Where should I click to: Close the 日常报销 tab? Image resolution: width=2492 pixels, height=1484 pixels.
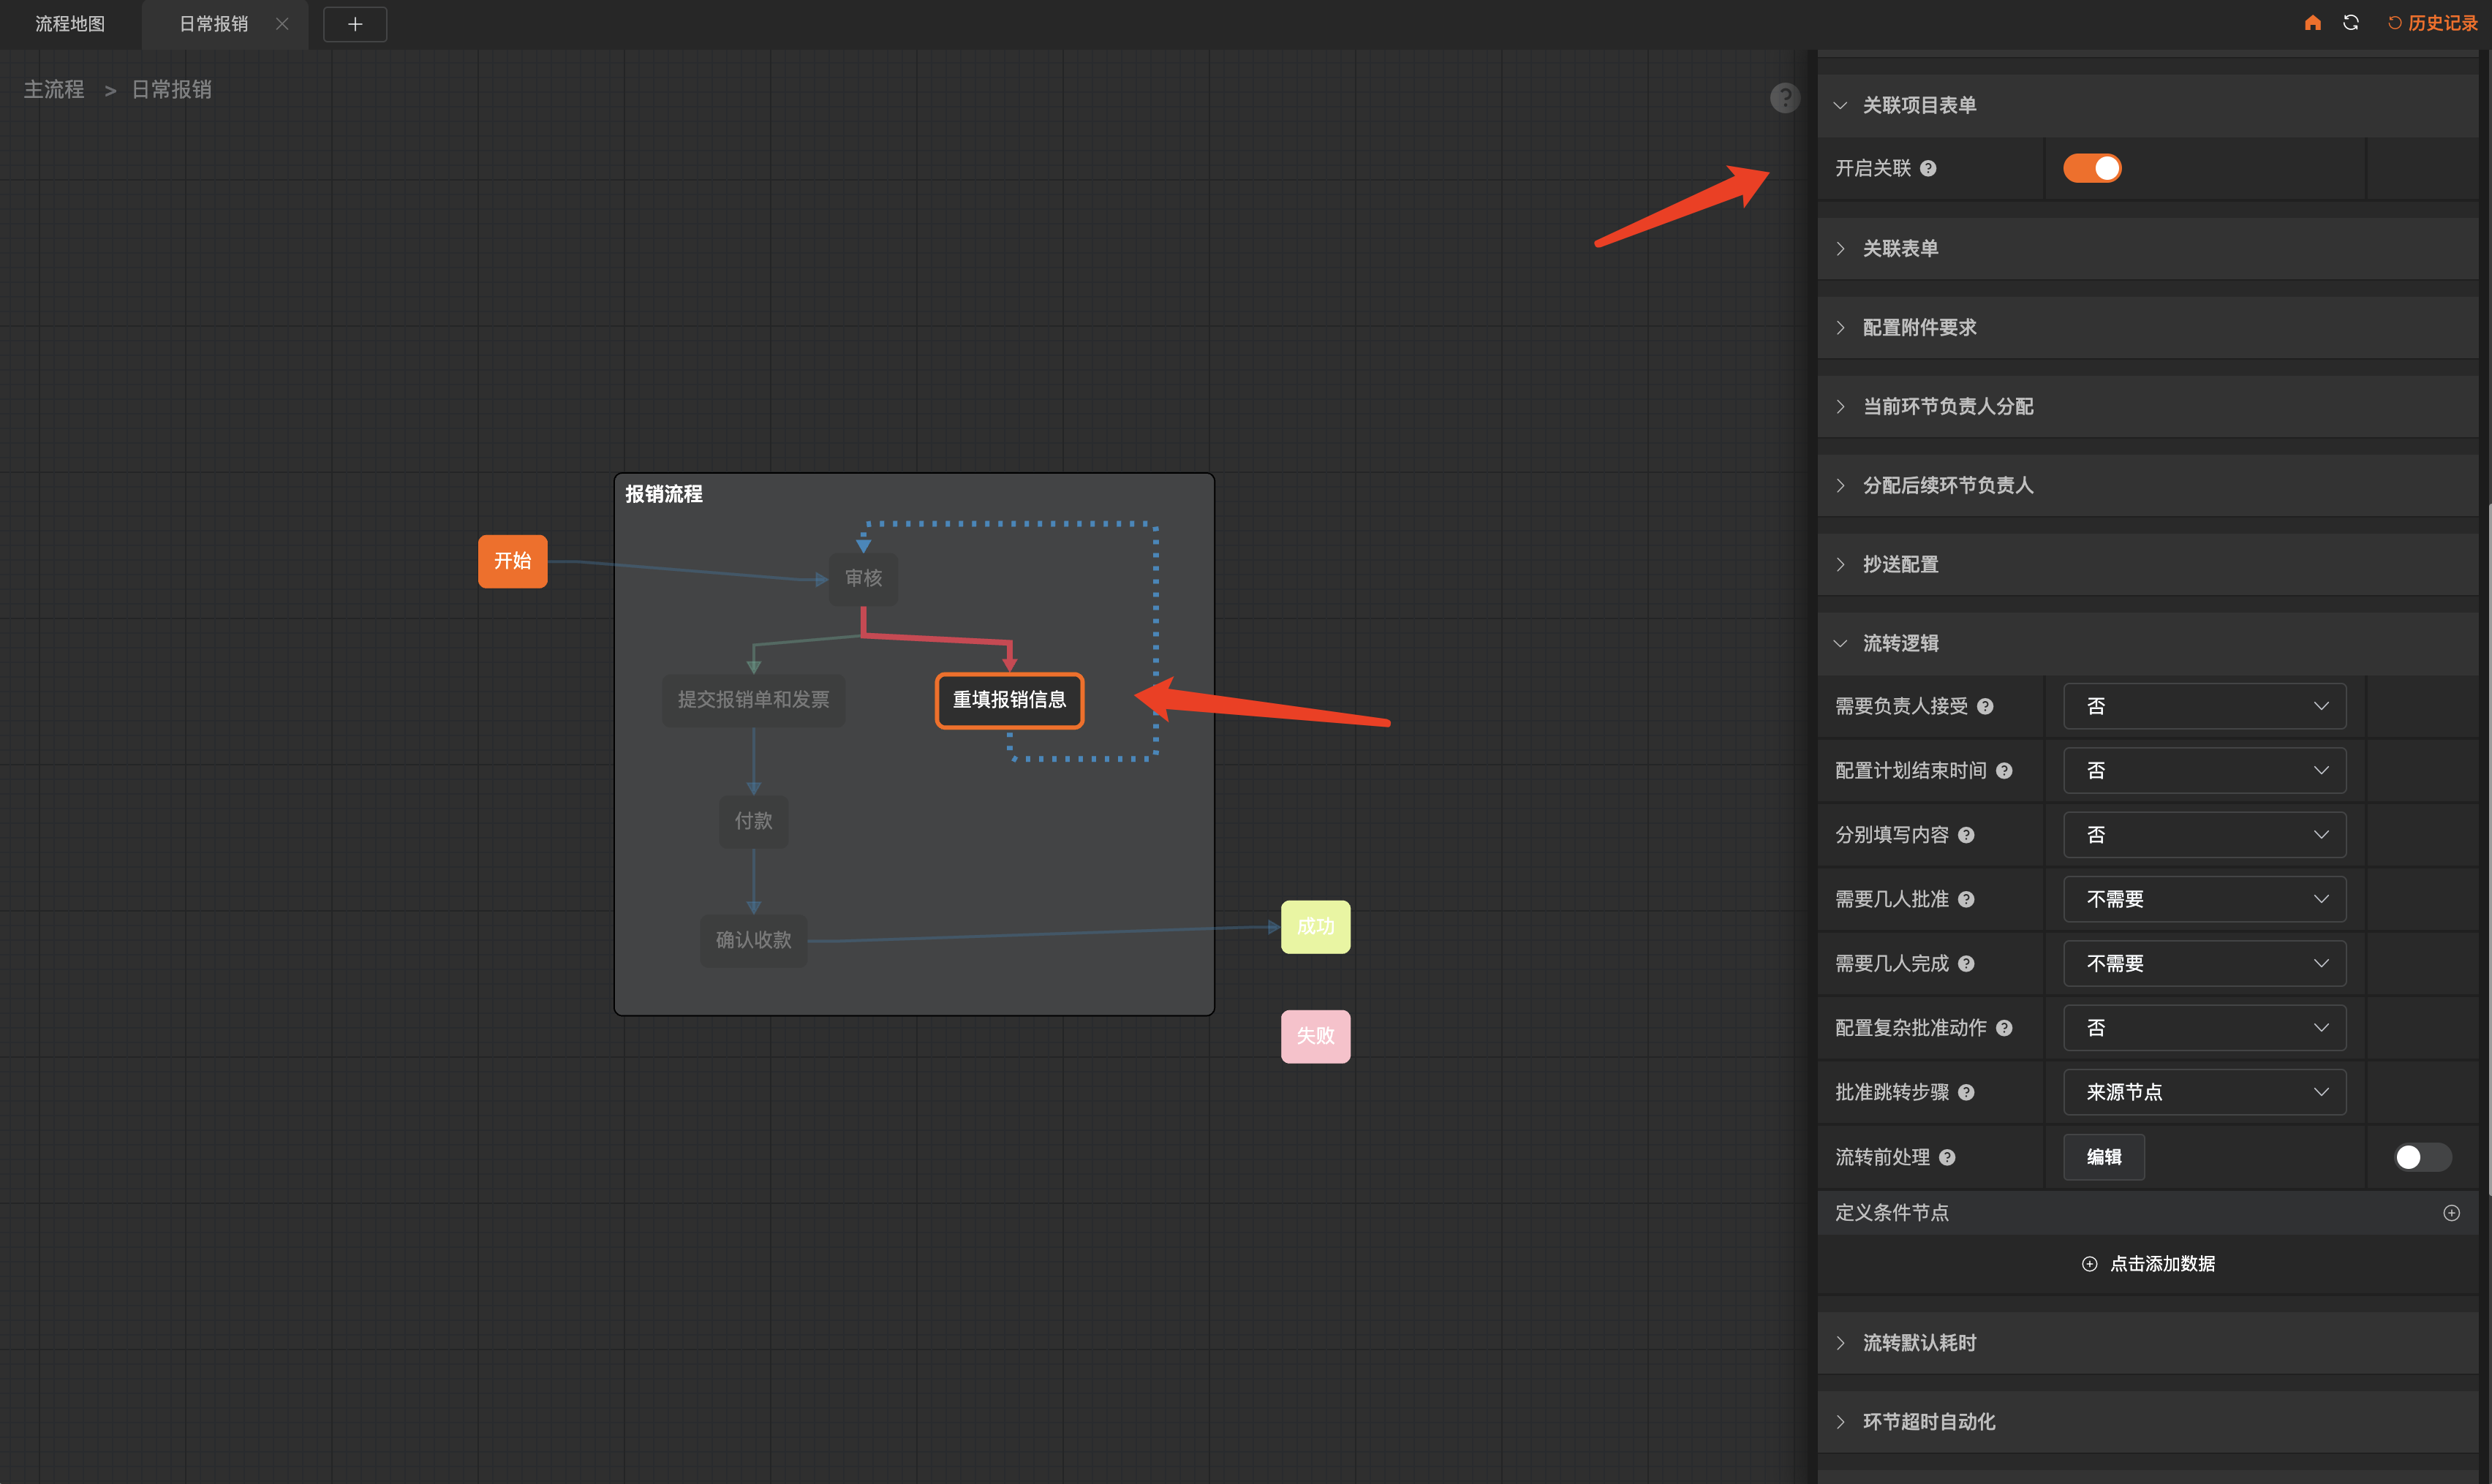pos(282,24)
